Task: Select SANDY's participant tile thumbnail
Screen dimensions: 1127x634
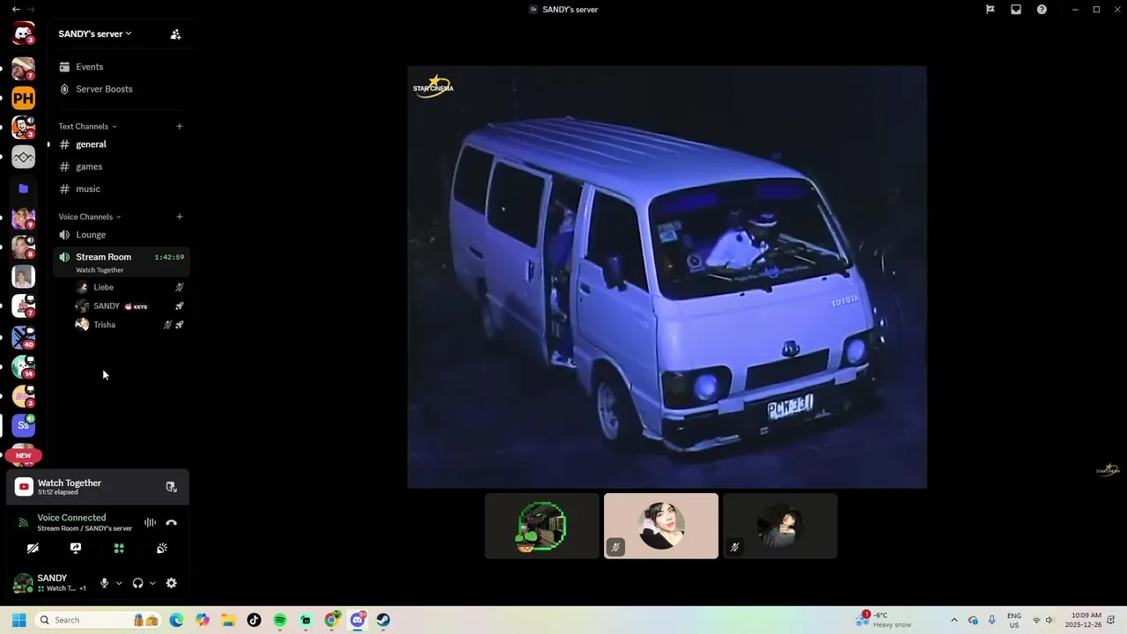Action: (541, 527)
